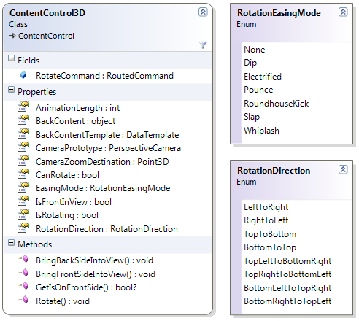Screen dimensions: 359x321
Task: Collapse the RotationEasingMode enum chevron
Action: 343,12
